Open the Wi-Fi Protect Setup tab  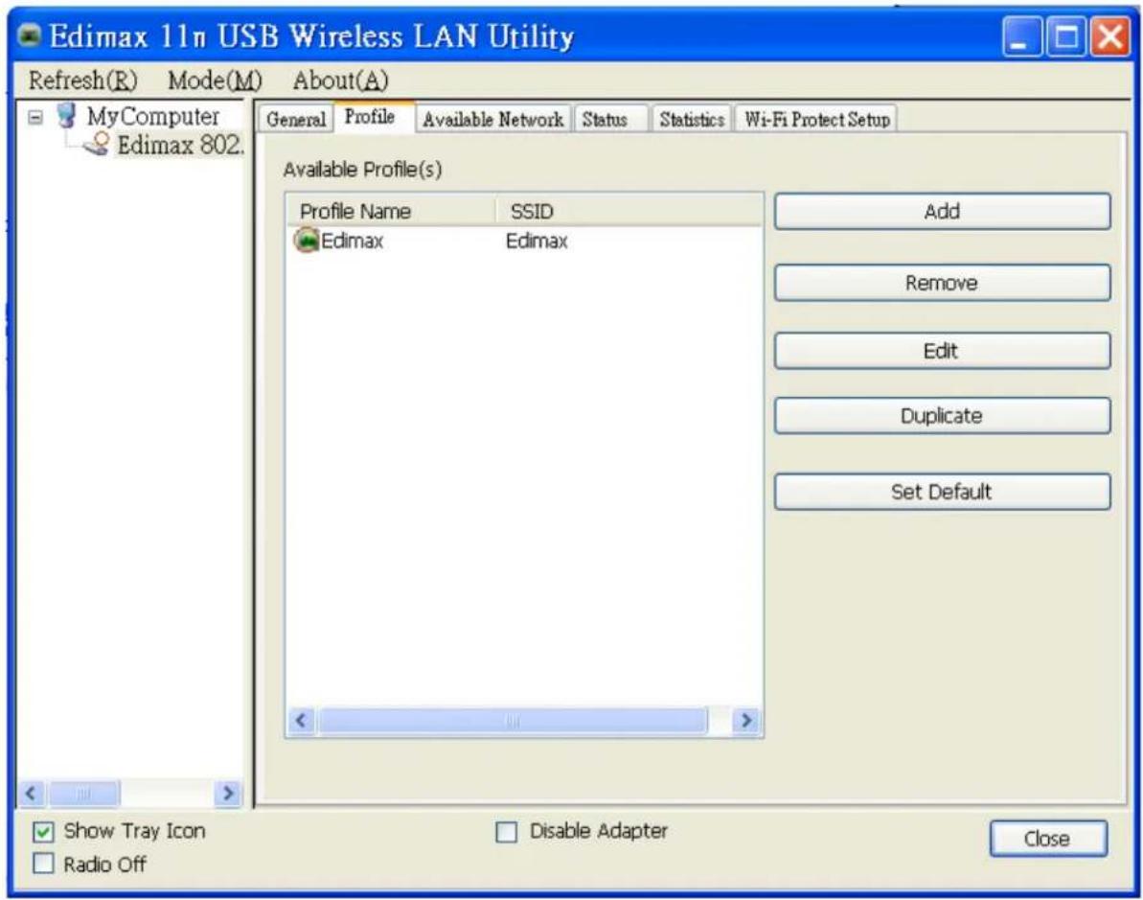click(x=817, y=119)
